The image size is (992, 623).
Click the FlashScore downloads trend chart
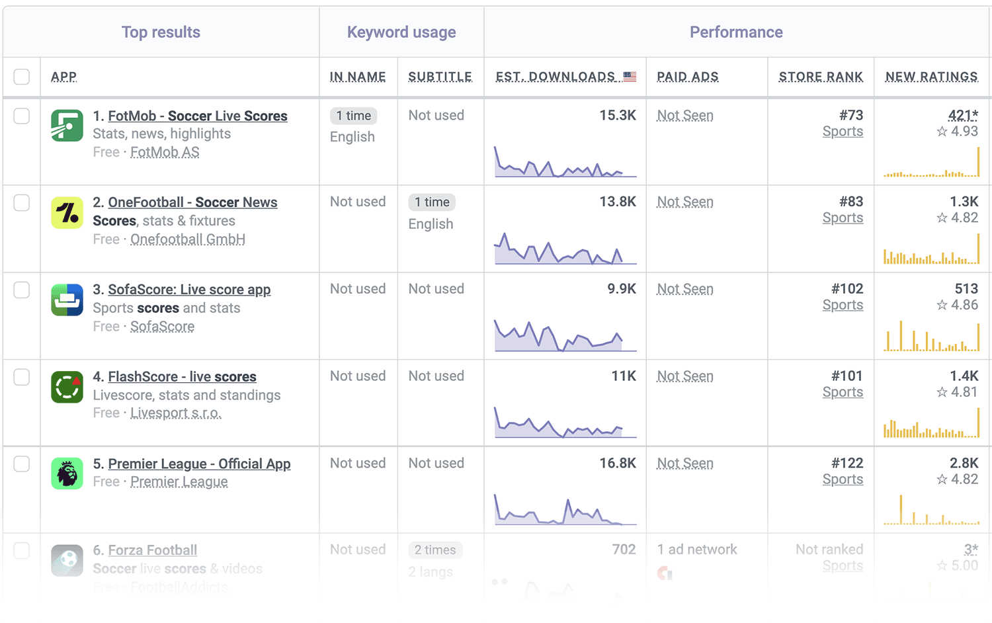pyautogui.click(x=565, y=422)
